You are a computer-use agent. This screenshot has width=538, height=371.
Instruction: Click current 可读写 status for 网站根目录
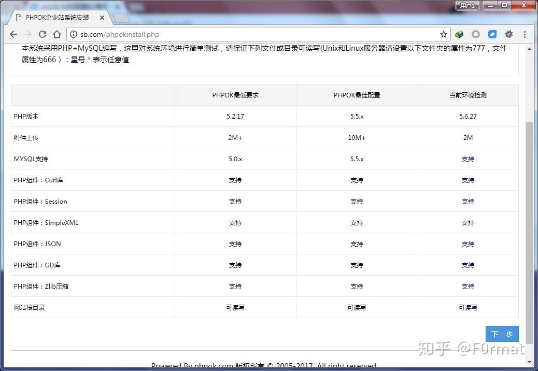(468, 308)
